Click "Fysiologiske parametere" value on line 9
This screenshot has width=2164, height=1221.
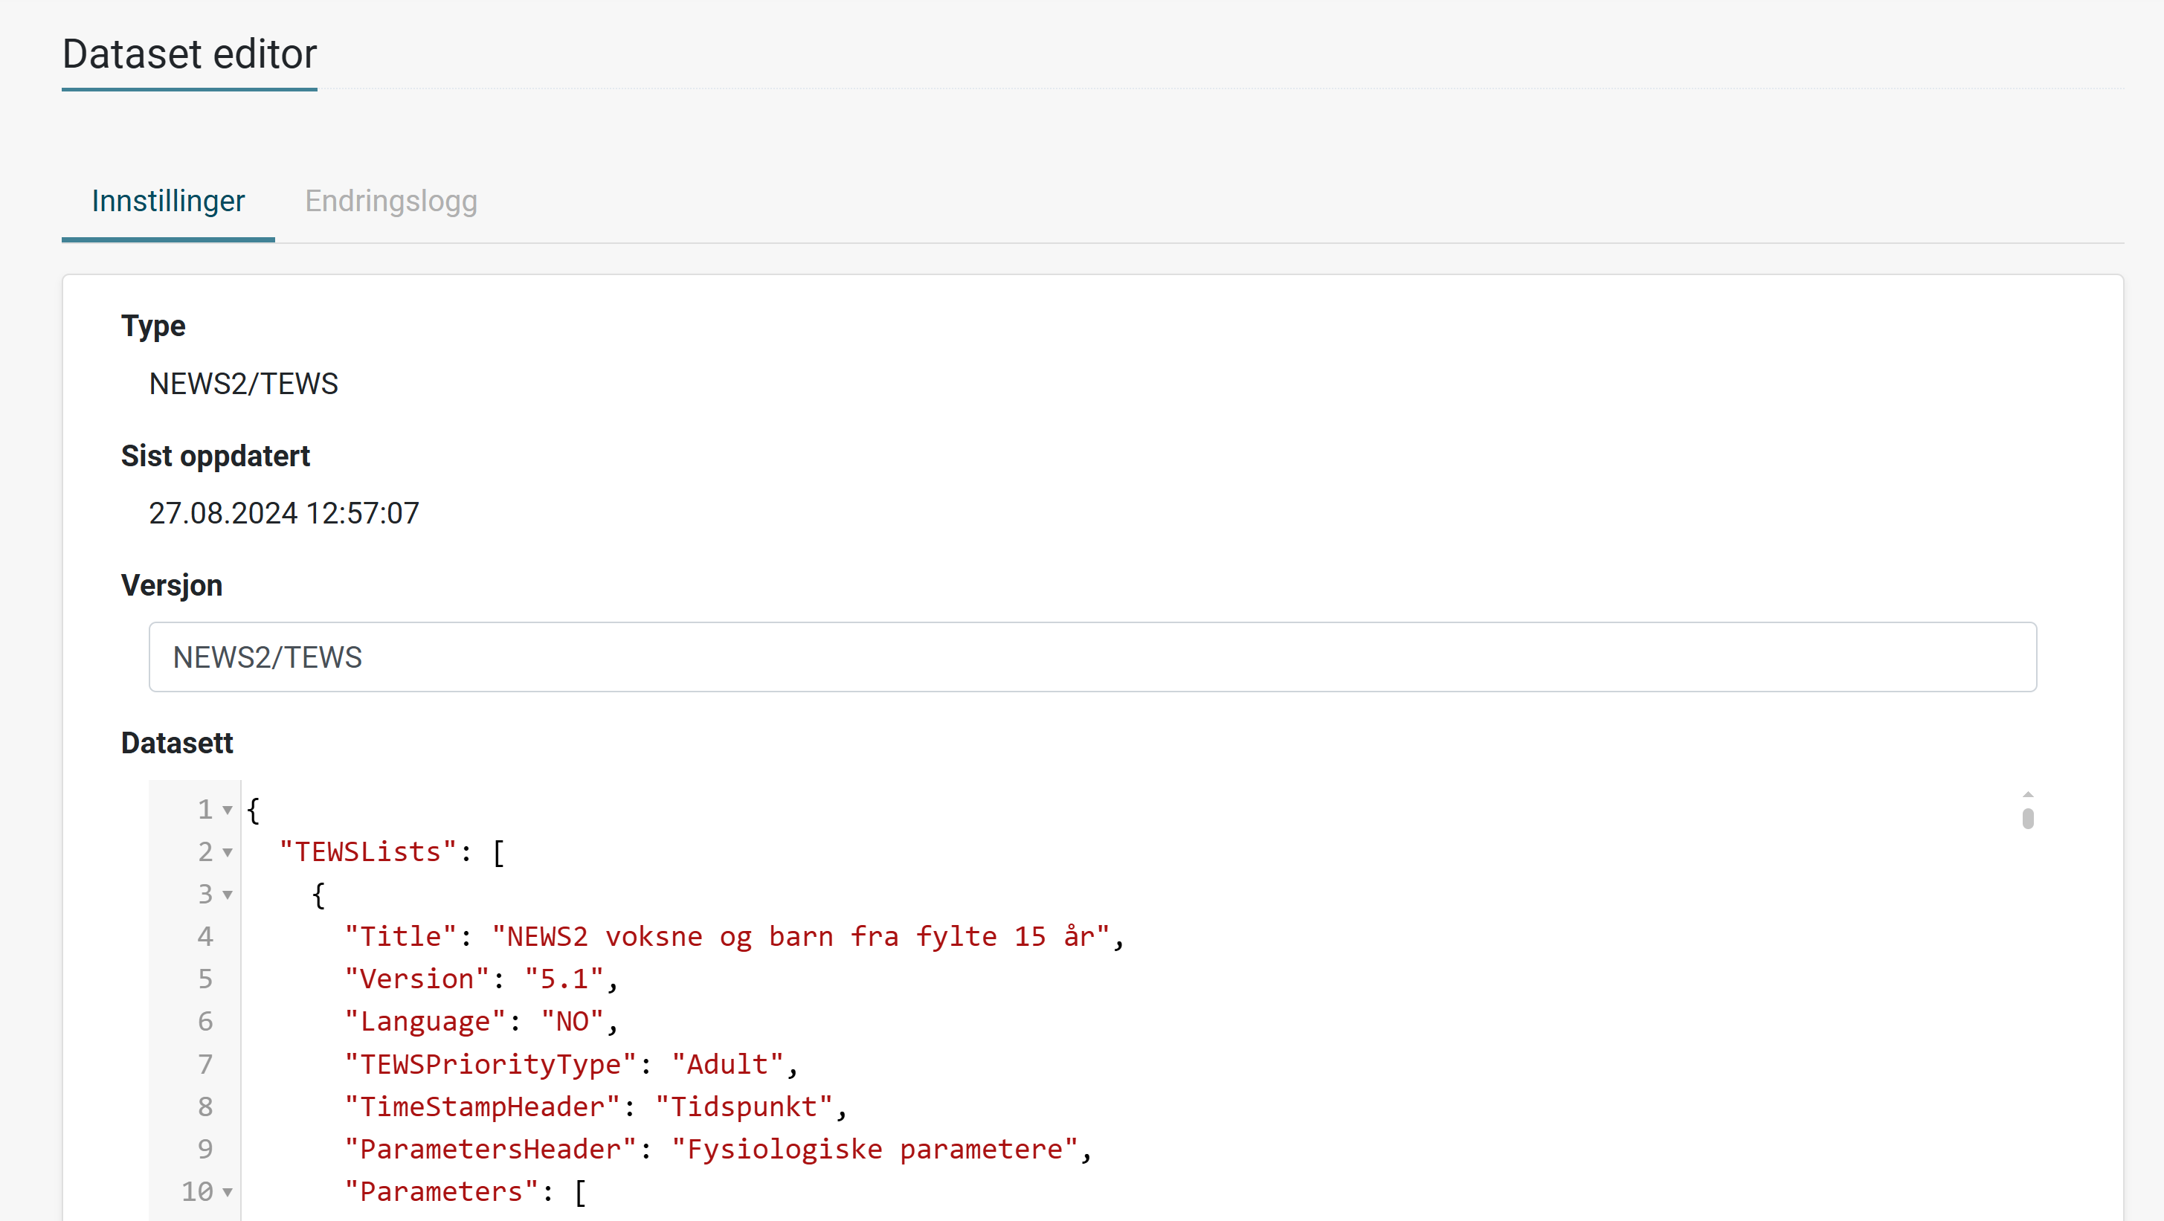pos(875,1150)
